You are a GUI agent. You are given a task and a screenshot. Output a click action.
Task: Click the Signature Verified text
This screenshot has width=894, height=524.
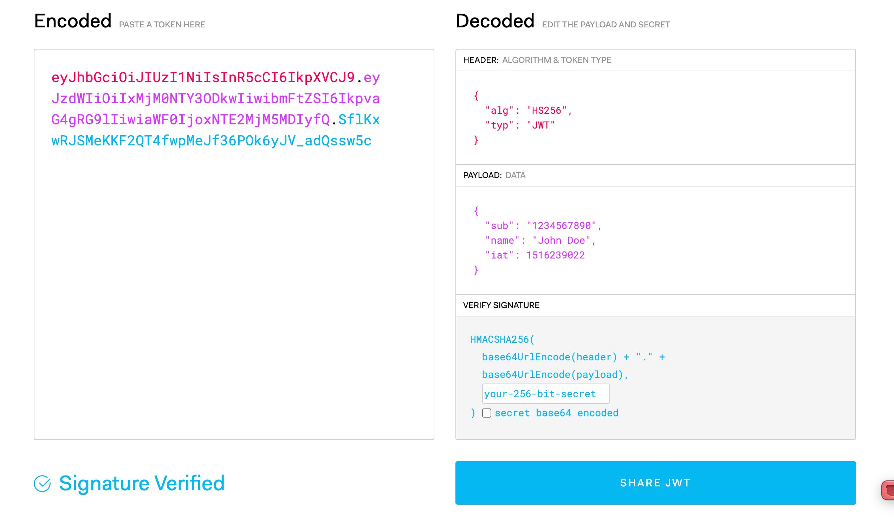point(142,484)
